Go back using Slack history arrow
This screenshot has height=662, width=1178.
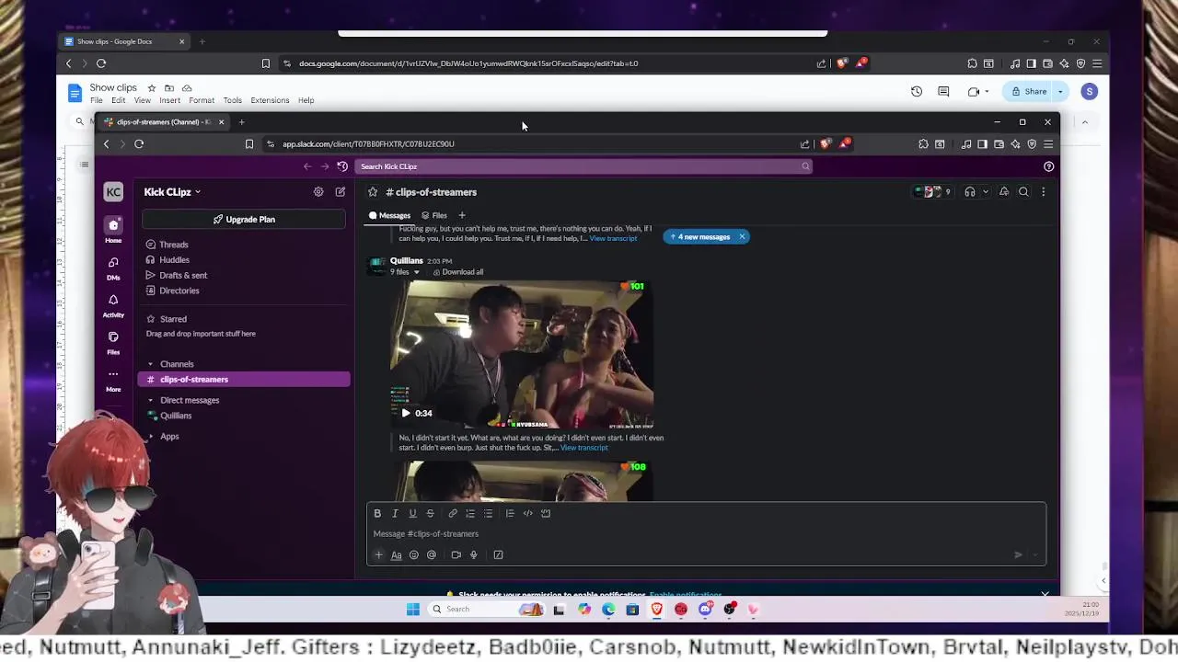[x=307, y=166]
